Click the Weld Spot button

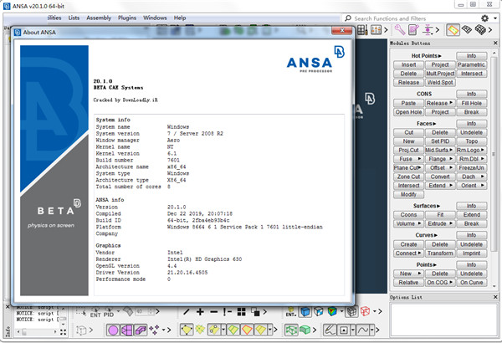point(440,83)
